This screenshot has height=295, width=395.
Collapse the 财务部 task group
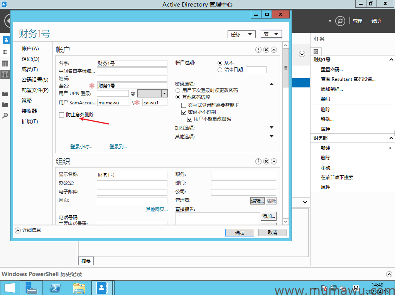pos(391,138)
